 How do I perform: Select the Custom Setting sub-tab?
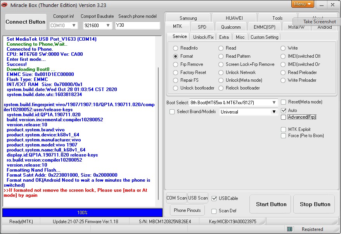[265, 37]
